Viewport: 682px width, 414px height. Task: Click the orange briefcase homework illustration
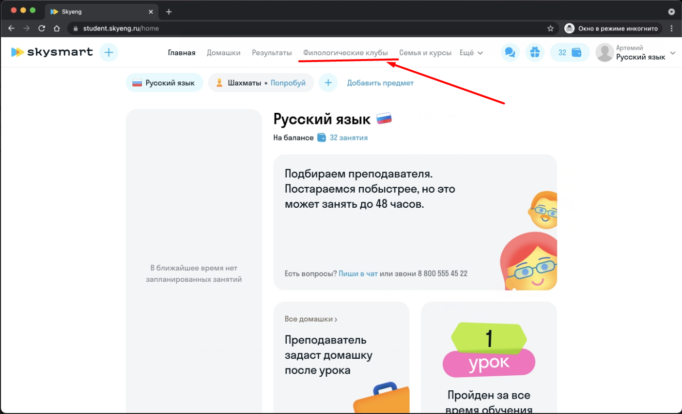click(381, 398)
